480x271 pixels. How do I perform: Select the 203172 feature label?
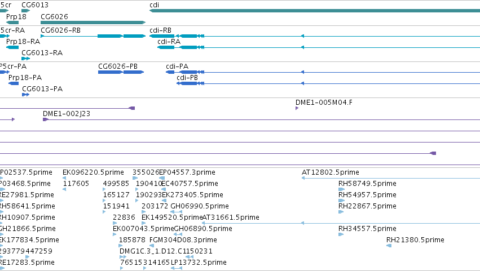pyautogui.click(x=155, y=206)
